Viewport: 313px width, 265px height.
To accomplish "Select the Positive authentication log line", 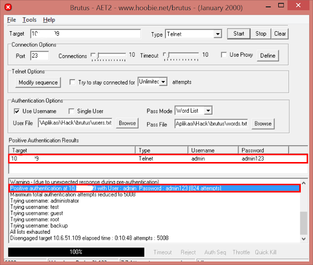I will coord(155,188).
